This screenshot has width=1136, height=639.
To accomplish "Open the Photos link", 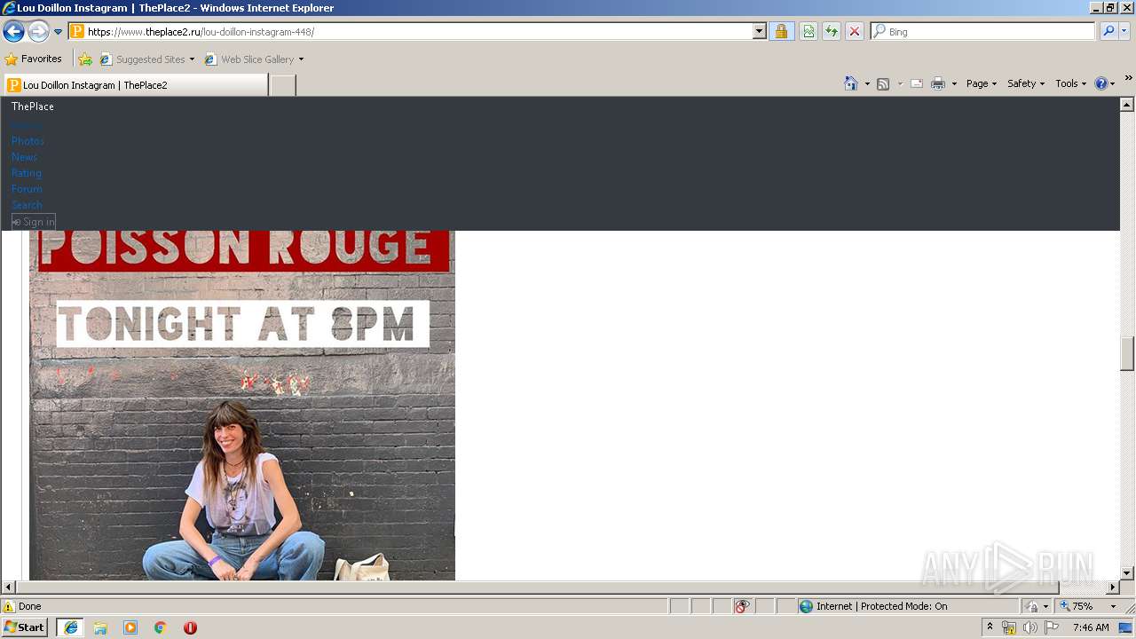I will point(28,141).
